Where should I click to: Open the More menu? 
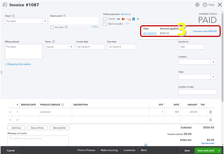tap(144, 150)
